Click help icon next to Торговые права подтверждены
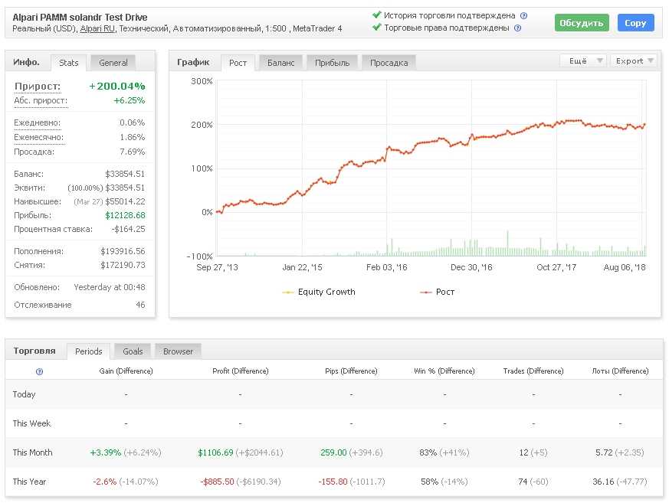This screenshot has width=669, height=503. click(517, 28)
